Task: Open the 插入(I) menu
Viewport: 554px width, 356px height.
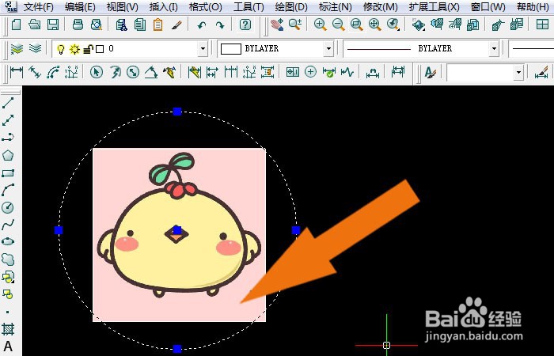Action: 163,6
